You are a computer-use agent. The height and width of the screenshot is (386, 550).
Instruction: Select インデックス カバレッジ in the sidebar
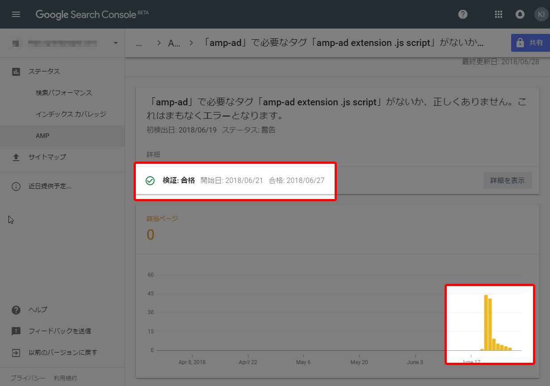[x=71, y=114]
